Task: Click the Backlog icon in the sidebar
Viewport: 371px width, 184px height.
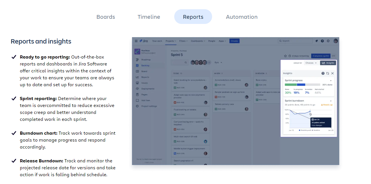Action: point(138,65)
